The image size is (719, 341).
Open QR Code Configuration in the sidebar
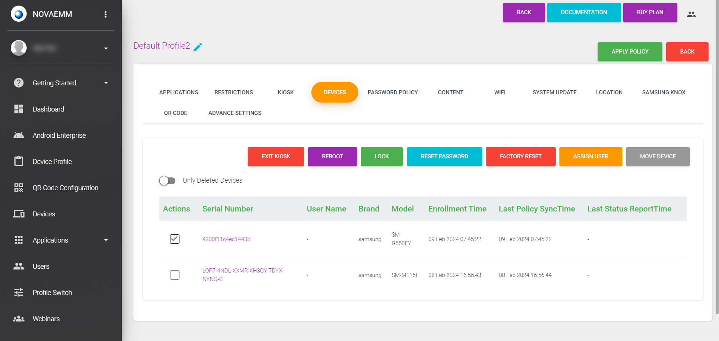click(x=66, y=188)
